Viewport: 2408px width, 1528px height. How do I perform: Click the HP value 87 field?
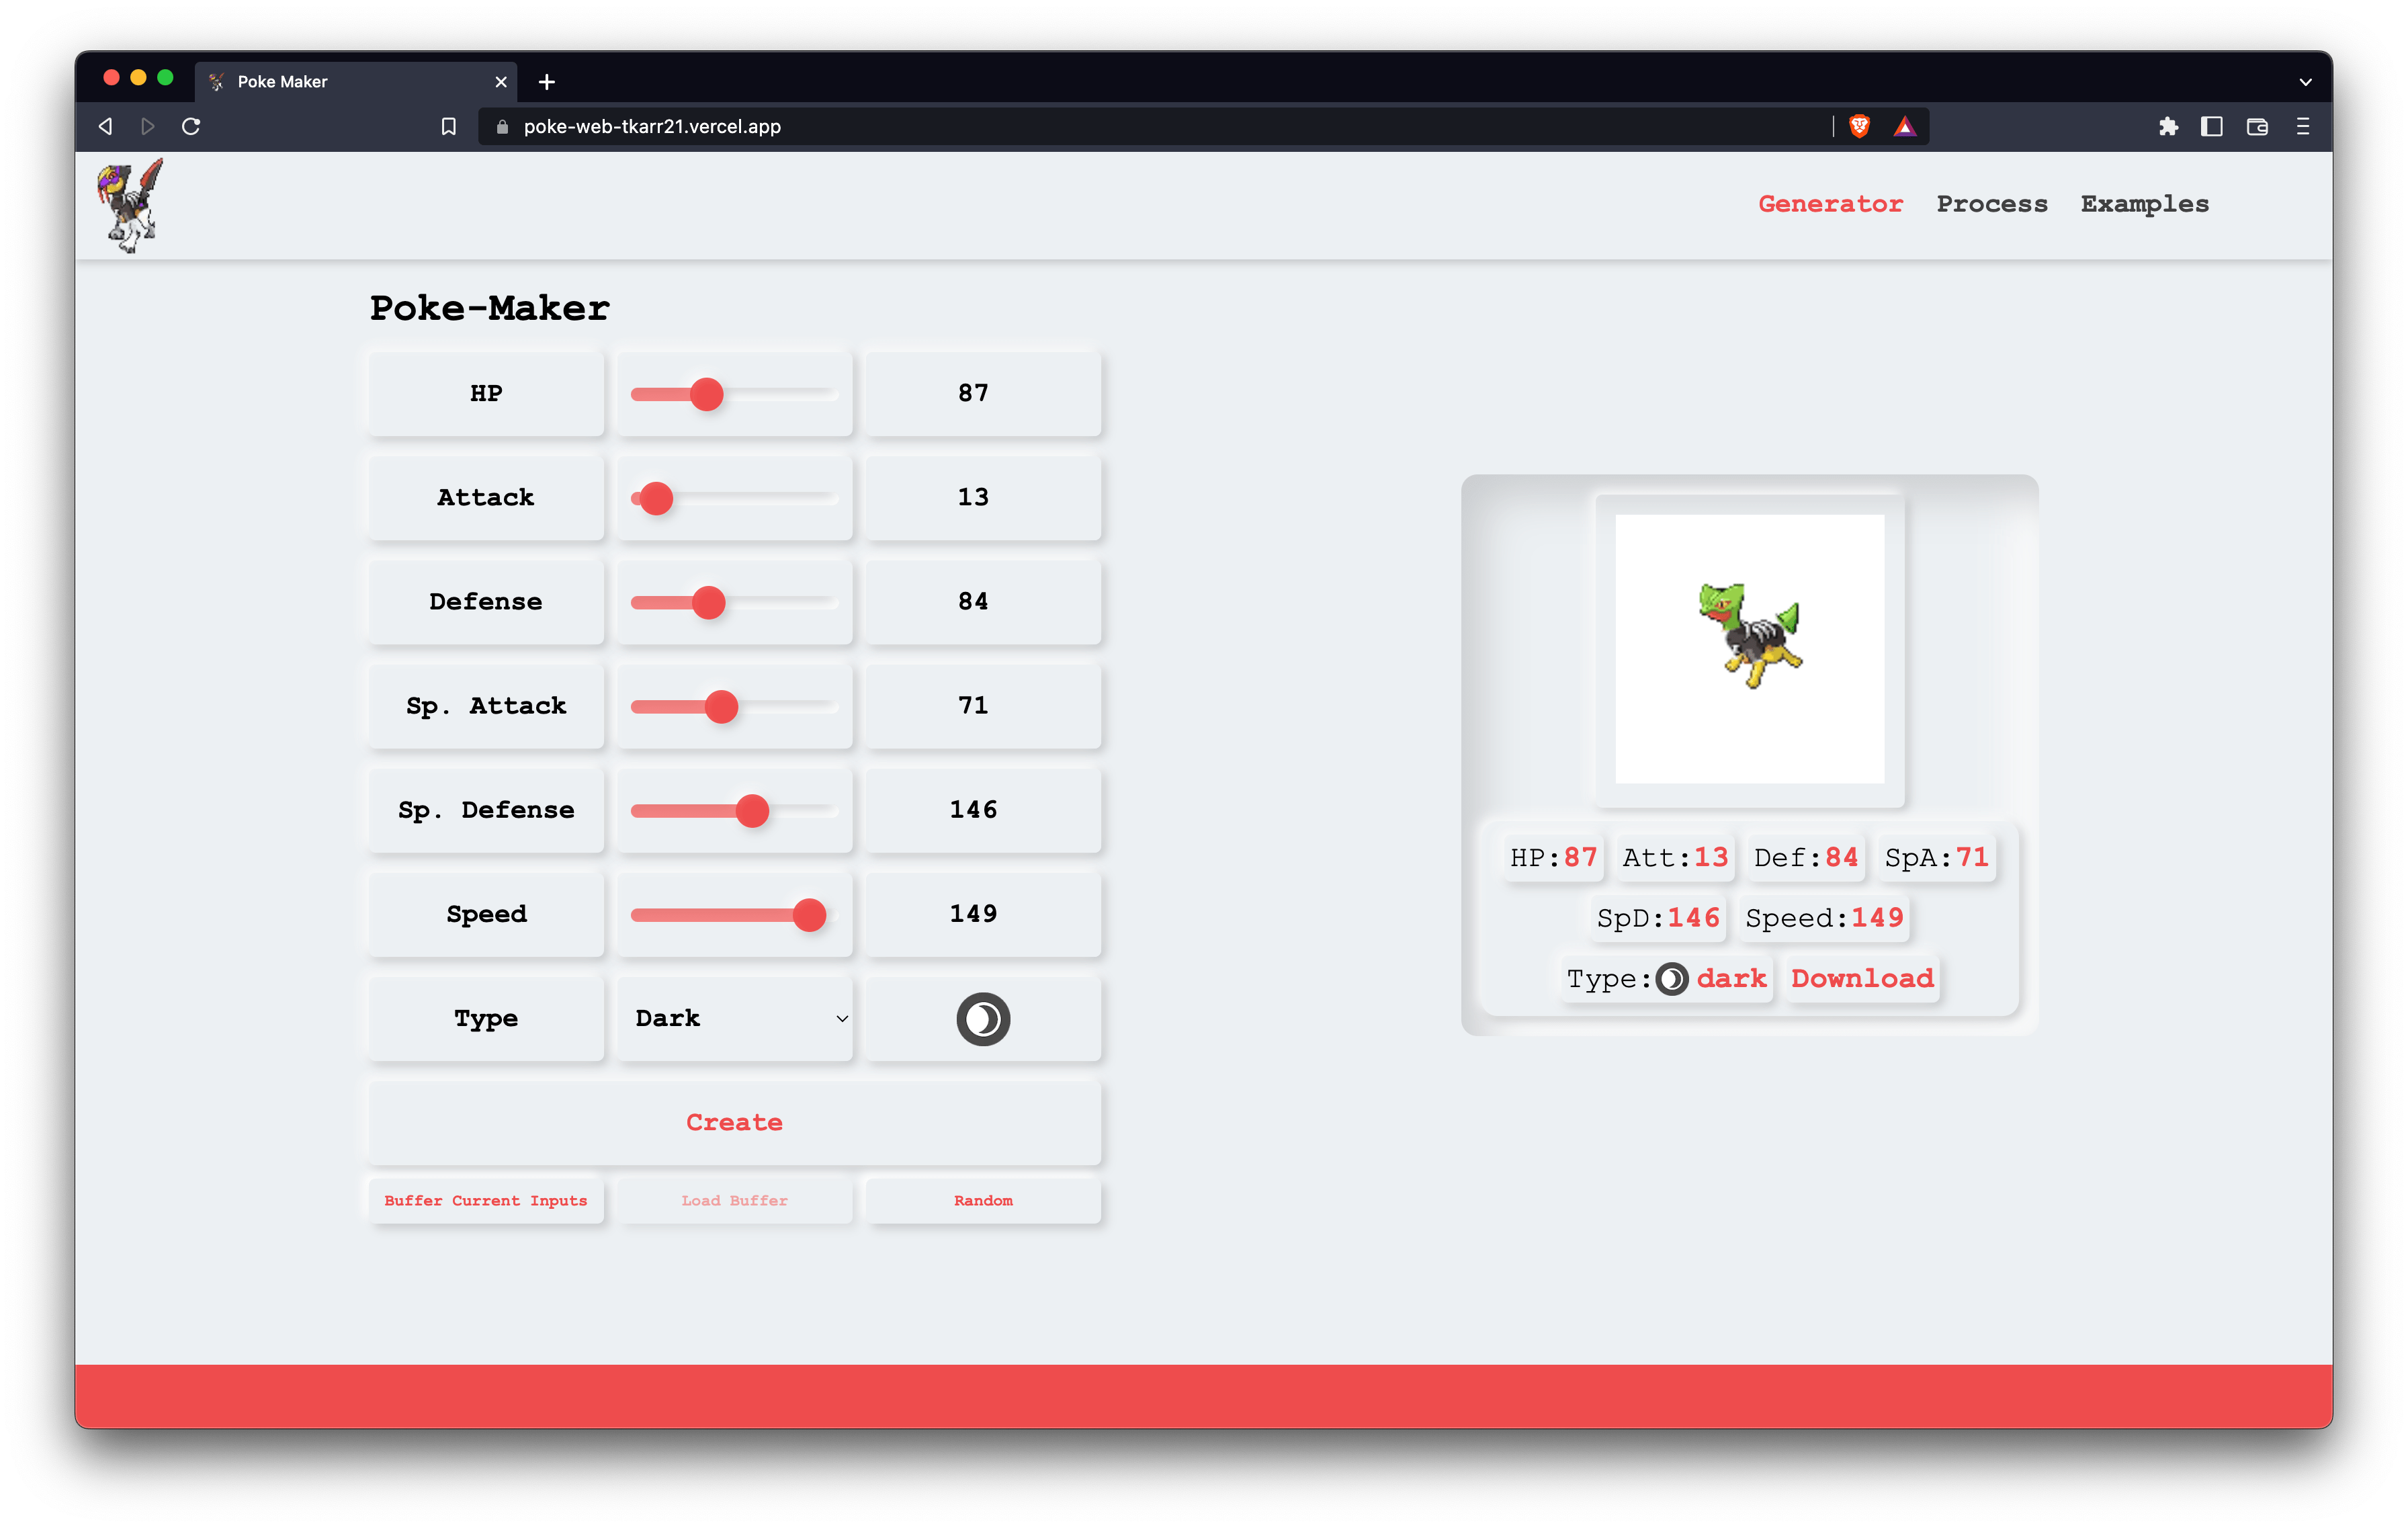983,394
